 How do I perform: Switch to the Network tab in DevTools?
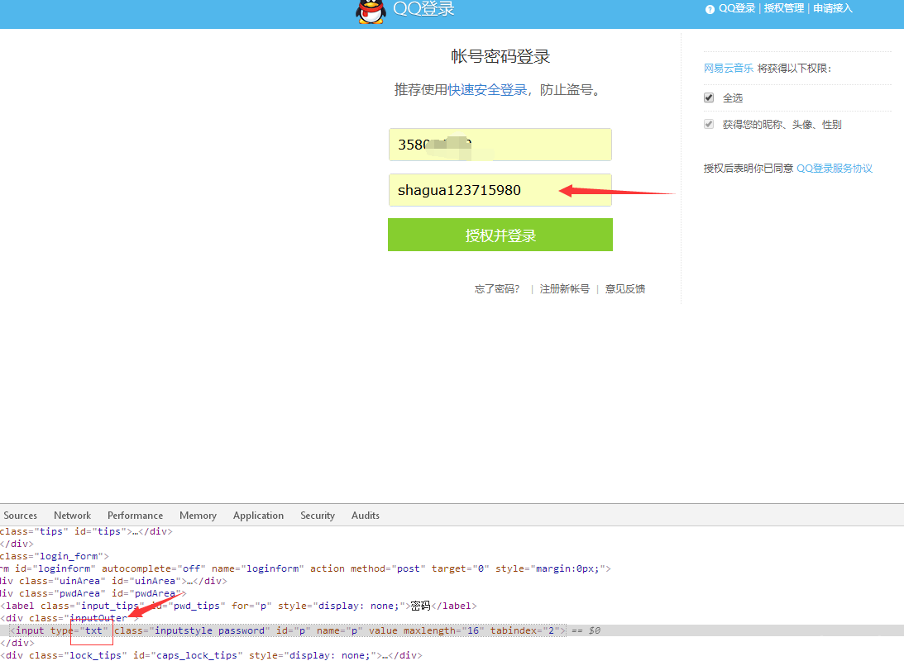72,515
